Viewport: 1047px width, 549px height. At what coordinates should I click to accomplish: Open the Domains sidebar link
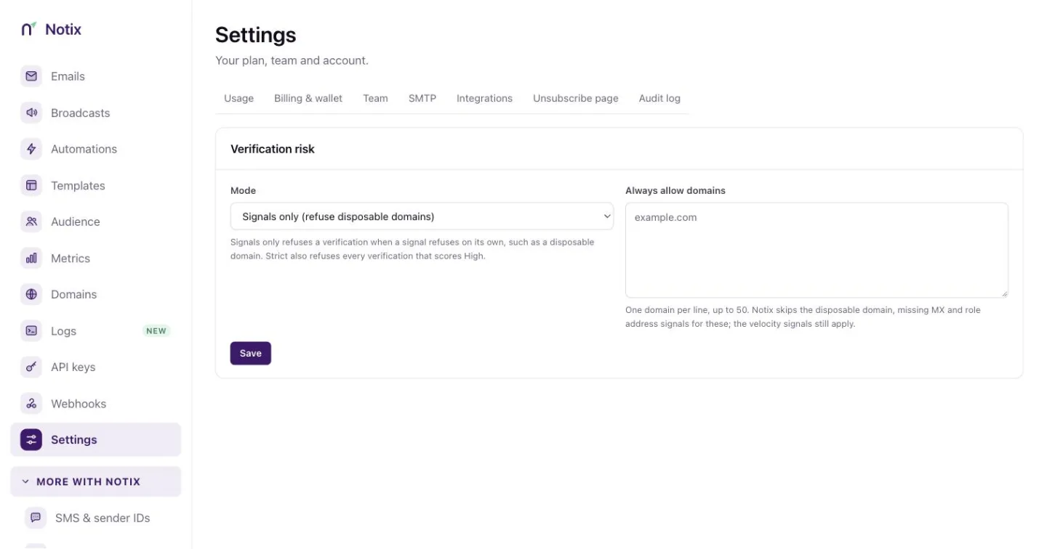click(96, 294)
